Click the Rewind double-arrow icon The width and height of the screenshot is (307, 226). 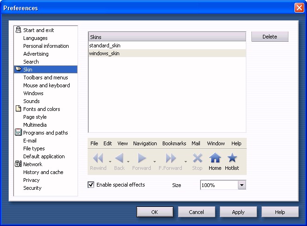(x=98, y=158)
